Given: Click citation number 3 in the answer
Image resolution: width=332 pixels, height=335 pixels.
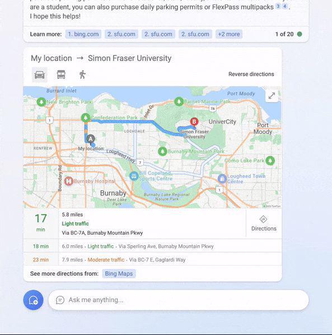Looking at the screenshot, I should (x=278, y=6).
